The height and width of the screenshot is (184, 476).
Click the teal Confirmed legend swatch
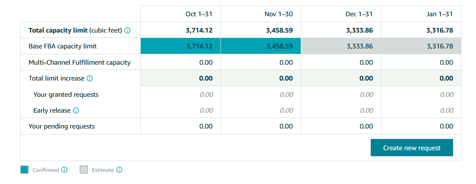pyautogui.click(x=24, y=170)
